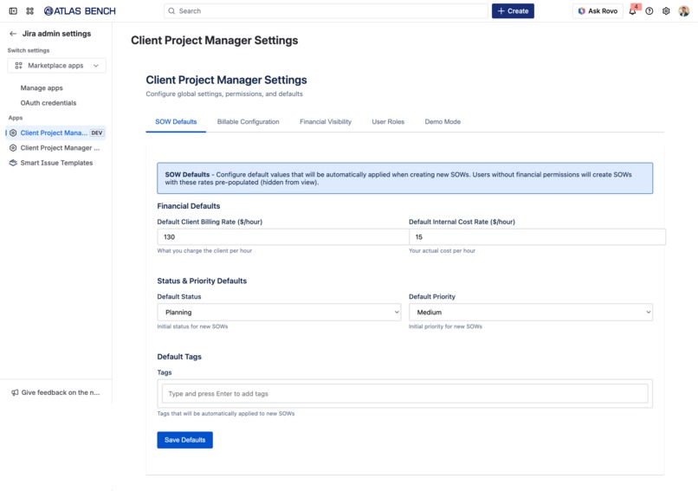698x491 pixels.
Task: Click the Financial Defaults heading
Action: [x=188, y=206]
